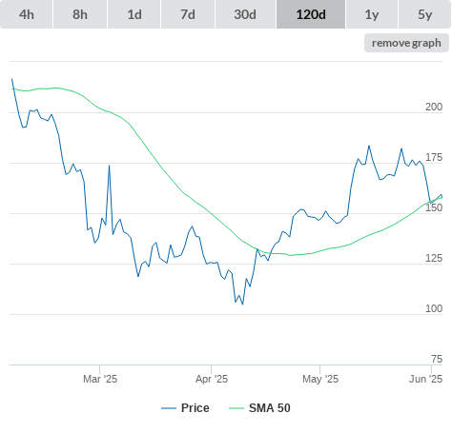Click the blue Price legend line marker
Screen dimensions: 452x433
[x=169, y=408]
